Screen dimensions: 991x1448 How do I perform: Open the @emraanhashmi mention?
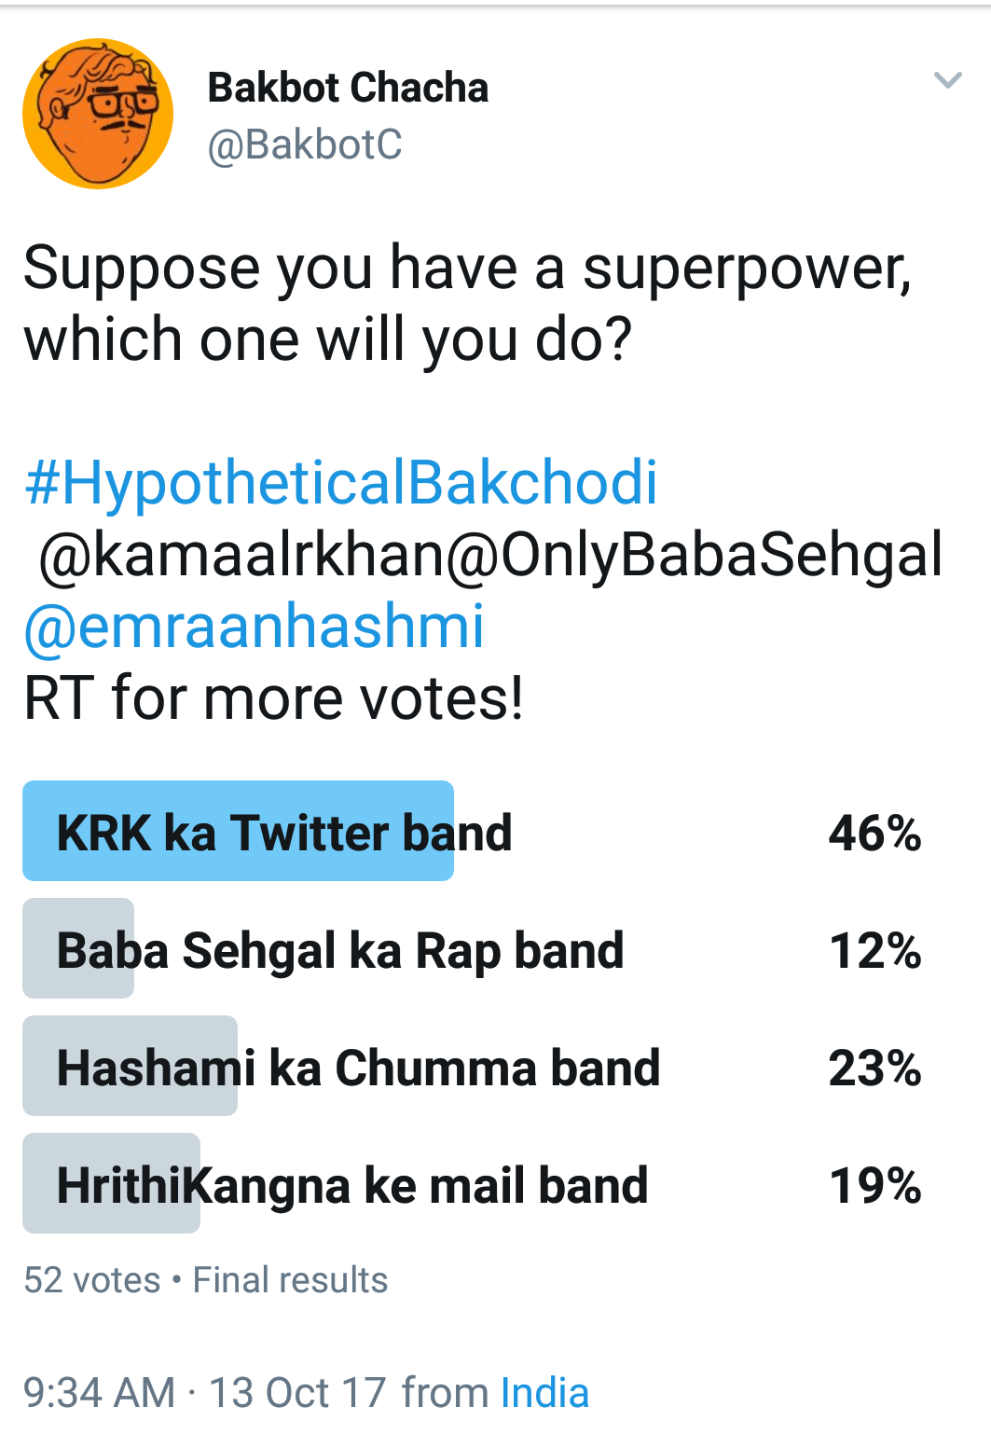point(254,626)
